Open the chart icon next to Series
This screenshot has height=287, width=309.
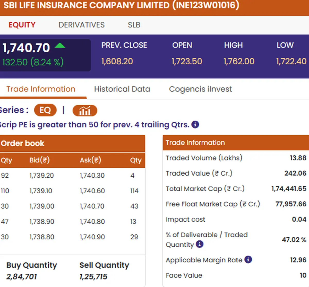(x=85, y=111)
